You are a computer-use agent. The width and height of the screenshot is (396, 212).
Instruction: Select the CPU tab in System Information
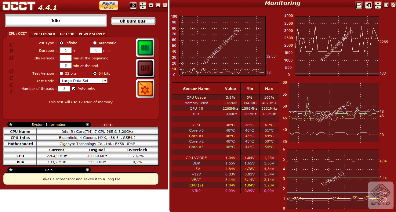pos(107,125)
